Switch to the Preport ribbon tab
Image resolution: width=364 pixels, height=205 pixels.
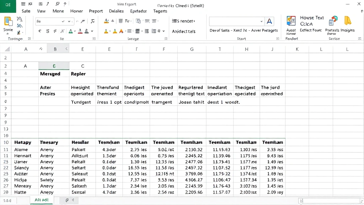[x=96, y=11]
